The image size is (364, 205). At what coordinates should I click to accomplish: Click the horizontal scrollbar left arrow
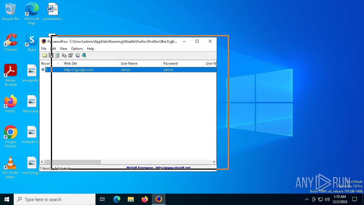[x=42, y=162]
